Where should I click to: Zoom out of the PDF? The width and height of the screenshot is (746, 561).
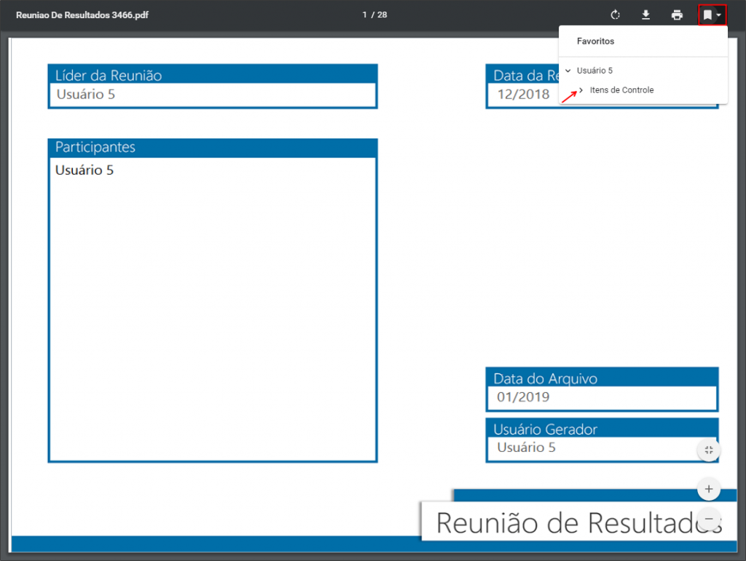(x=708, y=519)
